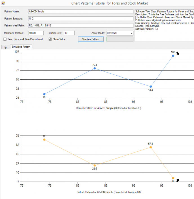Click the Publisher line in info box
Screen dimensions: 194x199
(158, 20)
